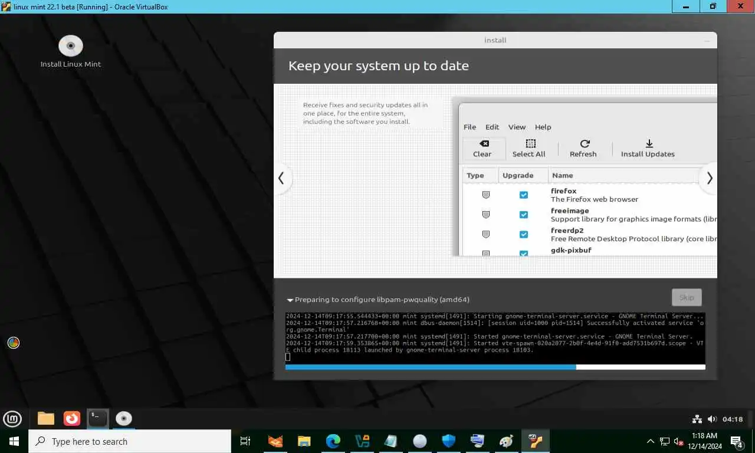Open the Linux Mint start menu
The width and height of the screenshot is (755, 453).
pos(12,419)
